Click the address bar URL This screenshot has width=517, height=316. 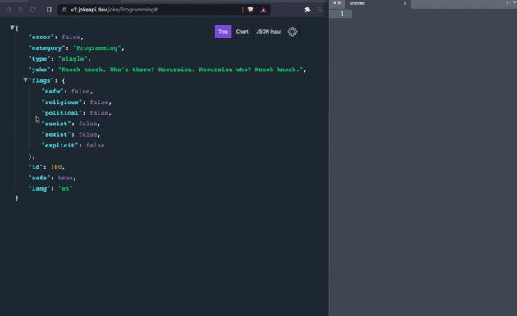click(x=114, y=10)
